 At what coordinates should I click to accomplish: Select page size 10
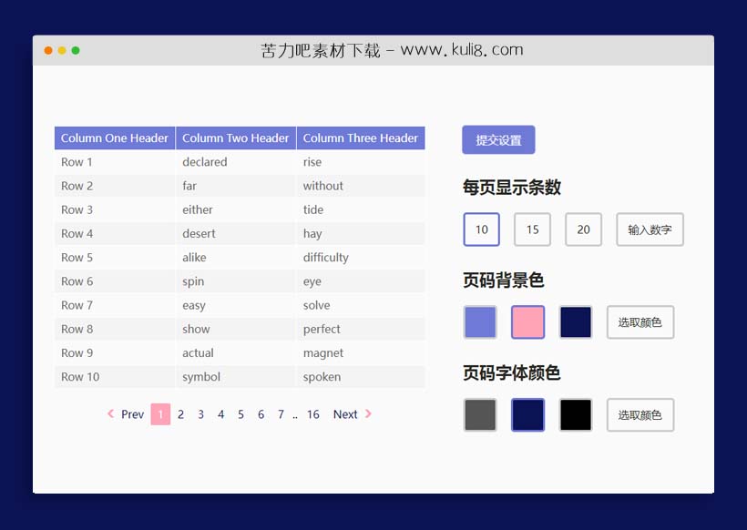coord(481,229)
